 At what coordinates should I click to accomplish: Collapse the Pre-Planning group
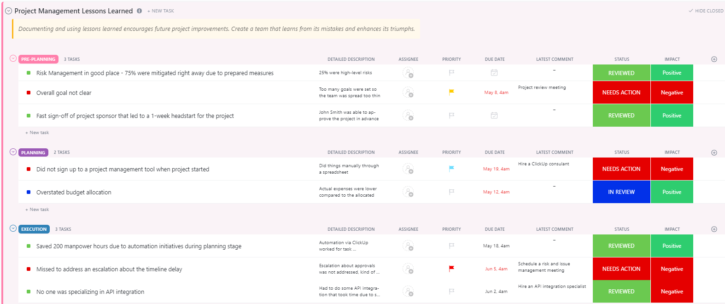pos(13,58)
